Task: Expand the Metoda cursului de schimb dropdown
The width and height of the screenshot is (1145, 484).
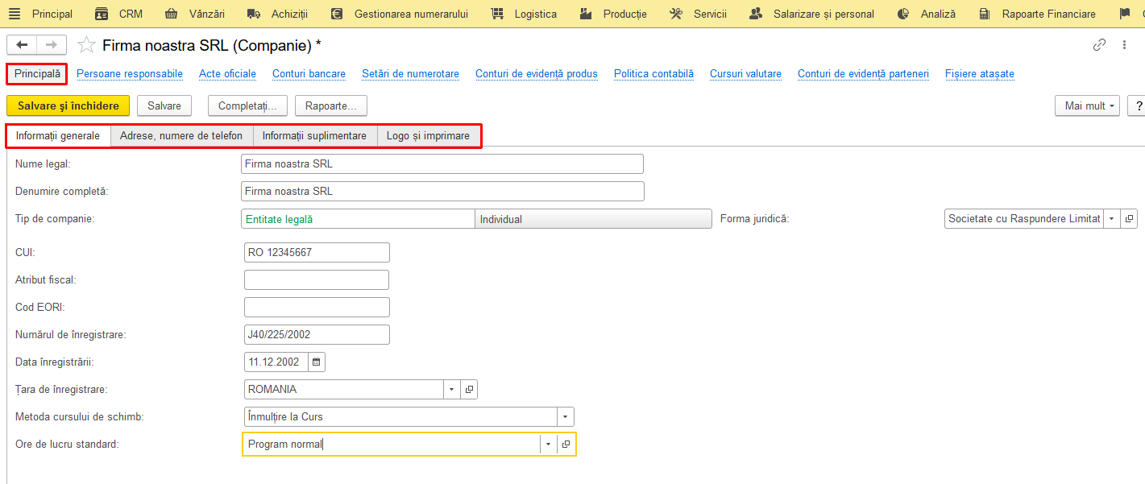Action: point(566,417)
